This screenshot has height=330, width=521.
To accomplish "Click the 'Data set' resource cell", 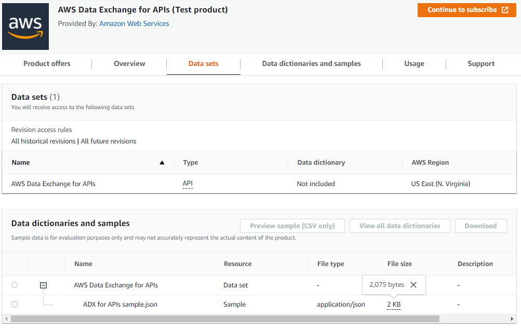I will (x=236, y=285).
